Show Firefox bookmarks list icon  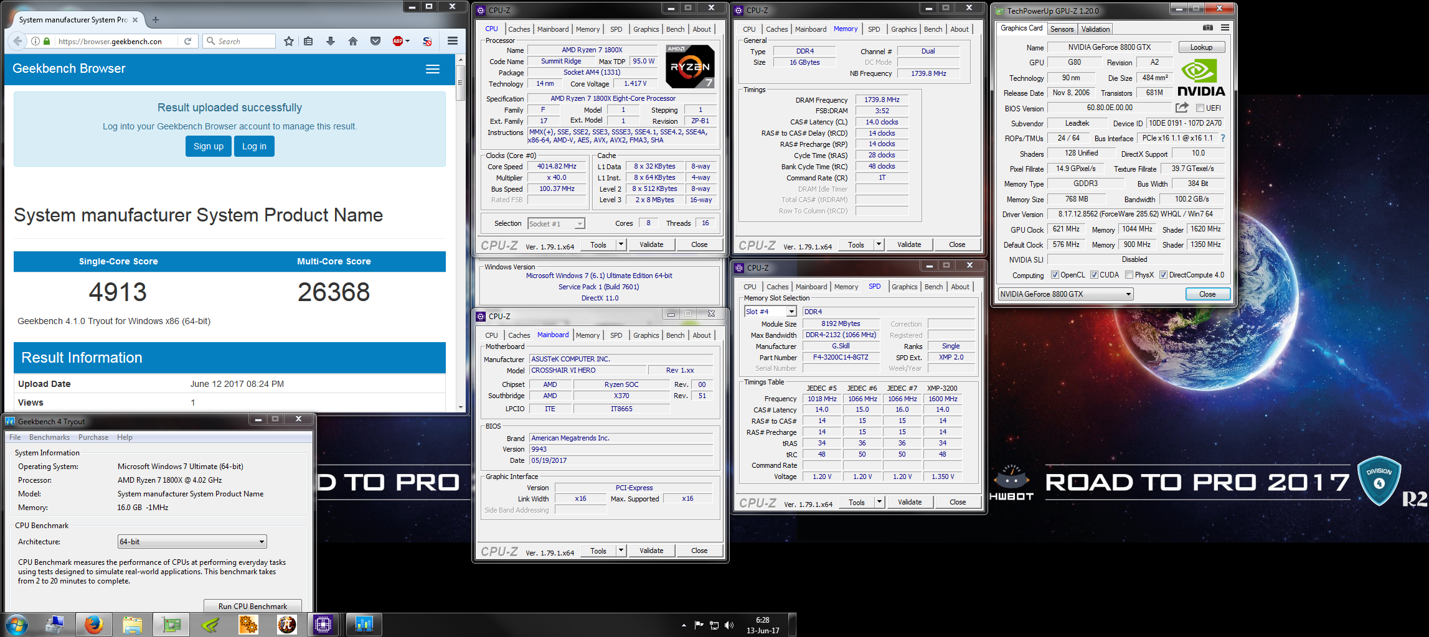(x=308, y=41)
